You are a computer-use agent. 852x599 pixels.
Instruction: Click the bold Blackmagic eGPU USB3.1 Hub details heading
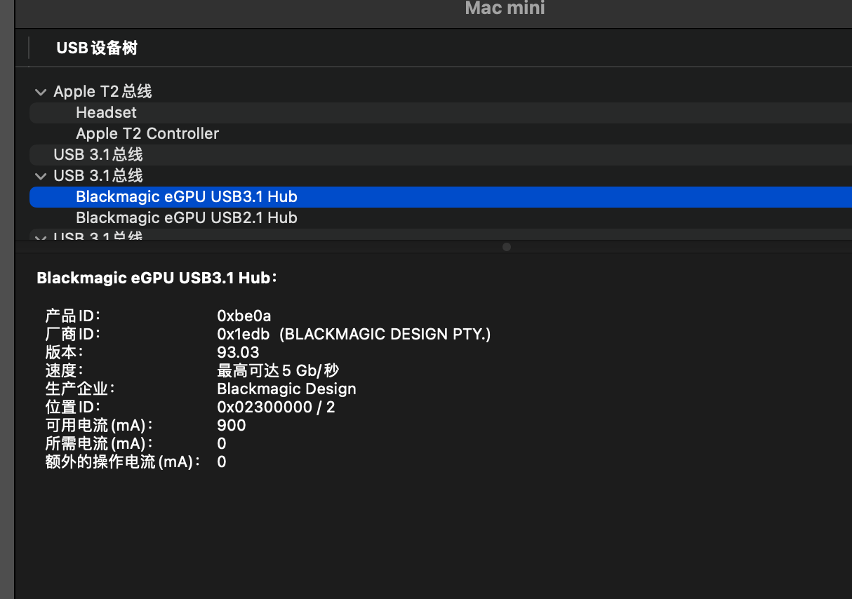coord(157,278)
